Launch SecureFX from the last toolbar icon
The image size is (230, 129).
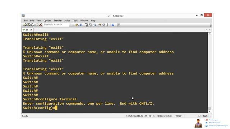coord(118,25)
